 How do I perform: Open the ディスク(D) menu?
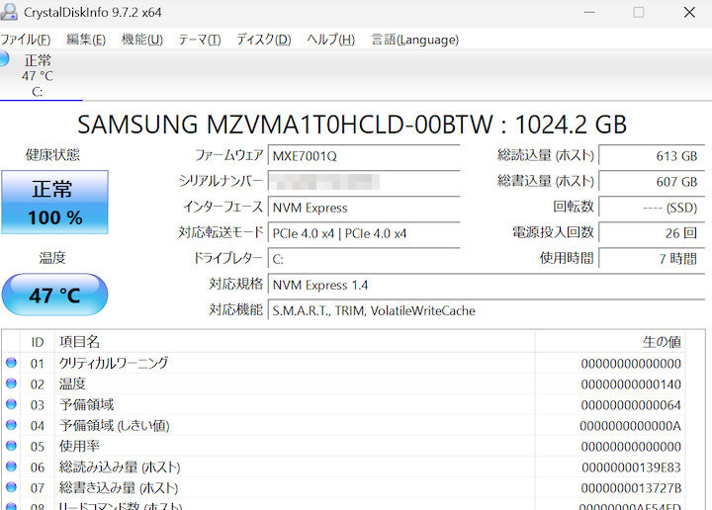pos(263,40)
